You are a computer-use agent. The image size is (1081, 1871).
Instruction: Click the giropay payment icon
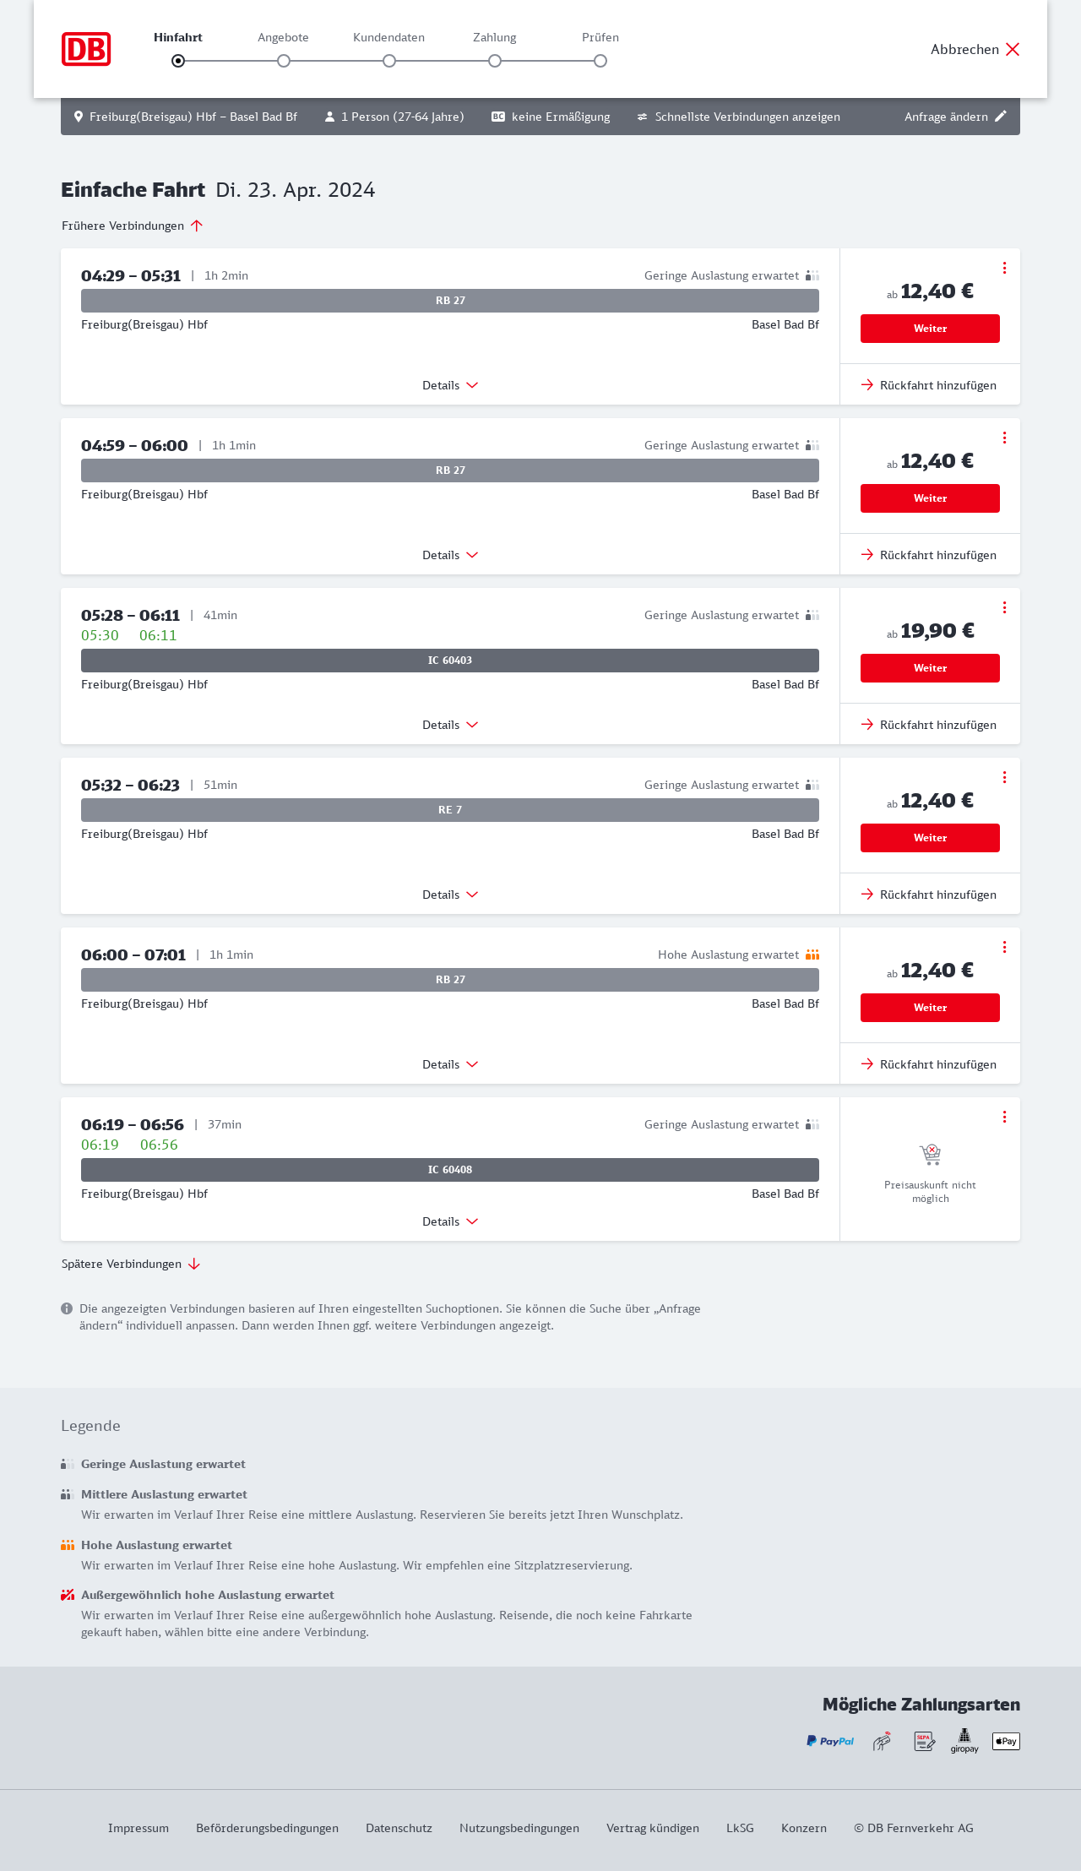[964, 1741]
